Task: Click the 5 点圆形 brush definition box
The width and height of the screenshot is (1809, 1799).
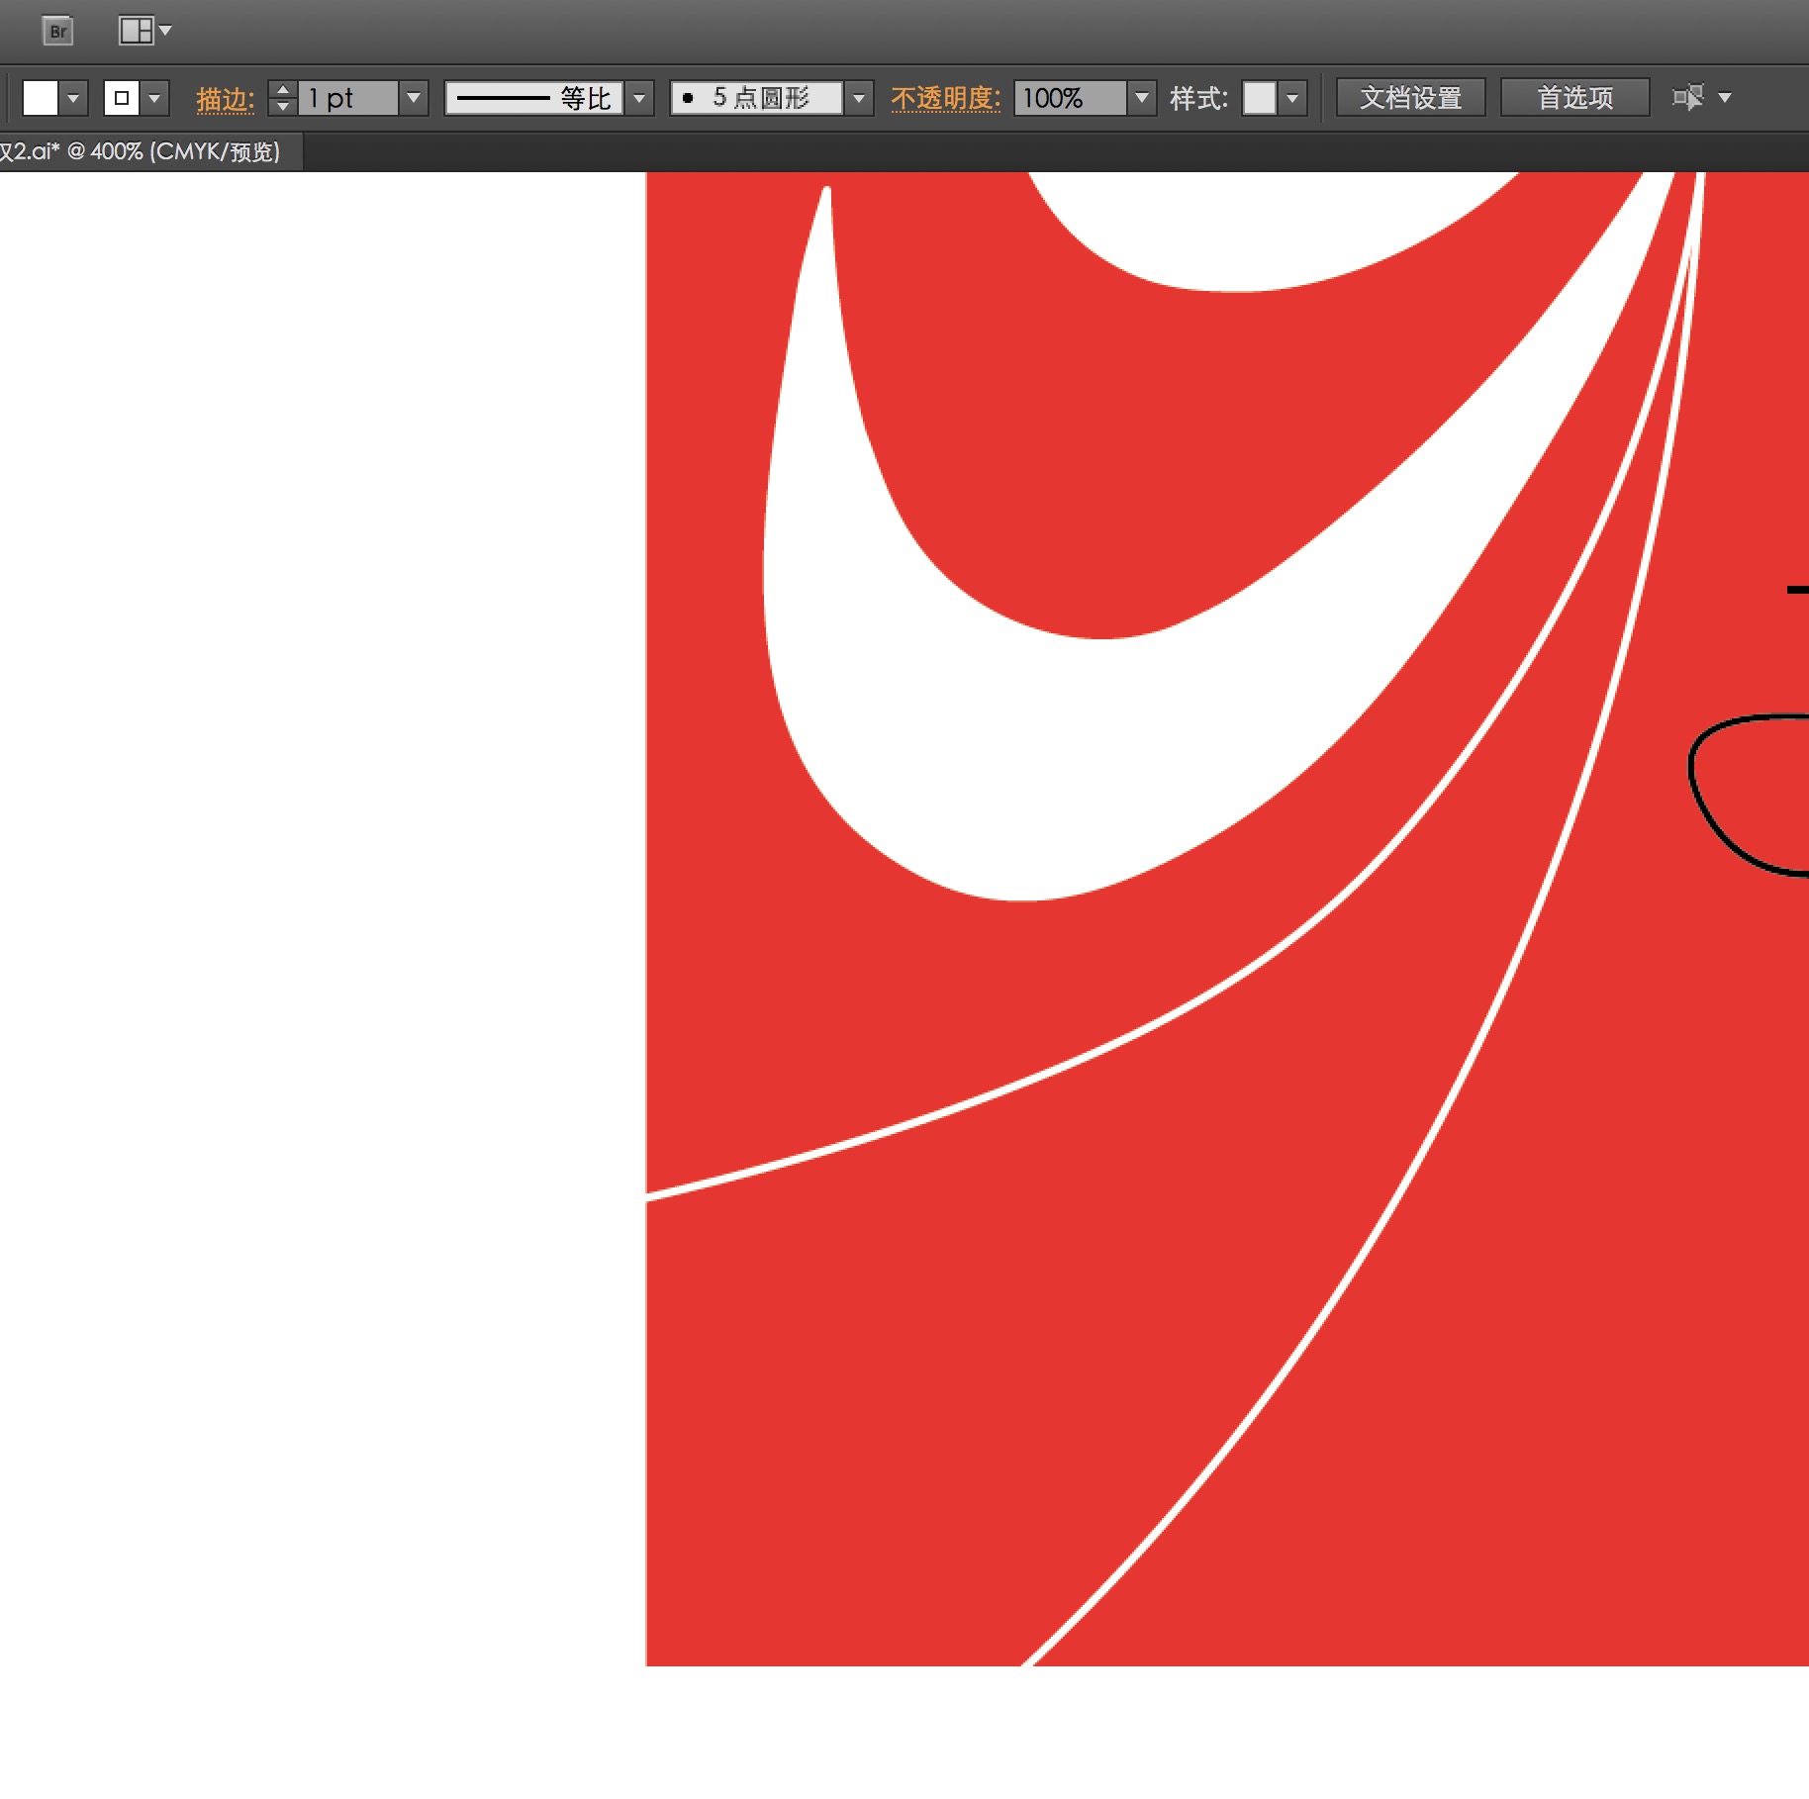Action: [x=757, y=98]
